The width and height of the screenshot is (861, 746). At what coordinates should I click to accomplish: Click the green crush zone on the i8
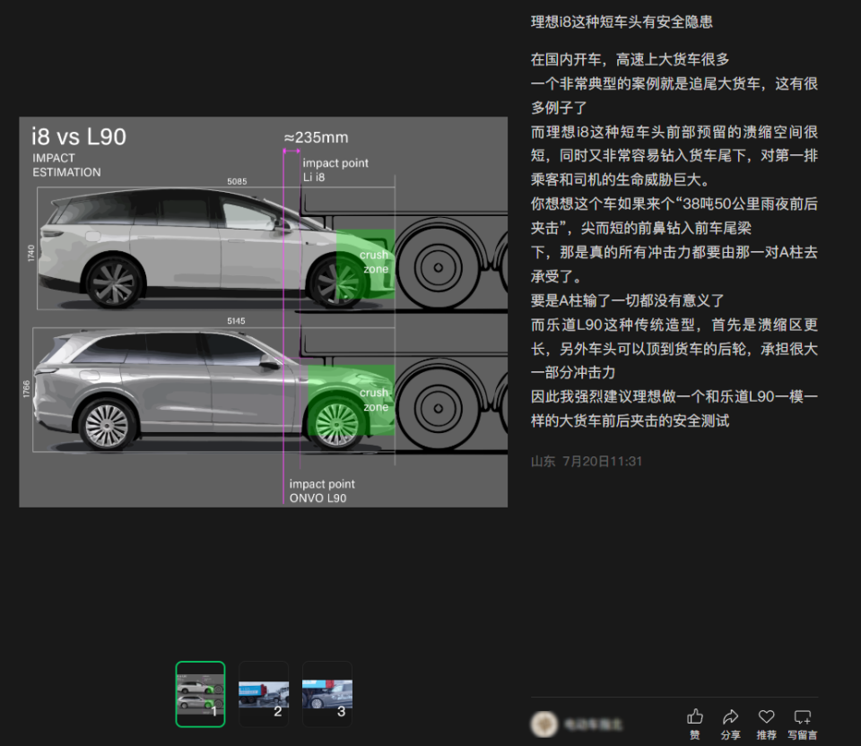365,264
